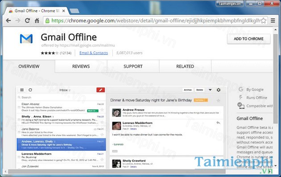Image resolution: width=281 pixels, height=177 pixels.
Task: Click the 5,087,013 users count
Action: (129, 53)
